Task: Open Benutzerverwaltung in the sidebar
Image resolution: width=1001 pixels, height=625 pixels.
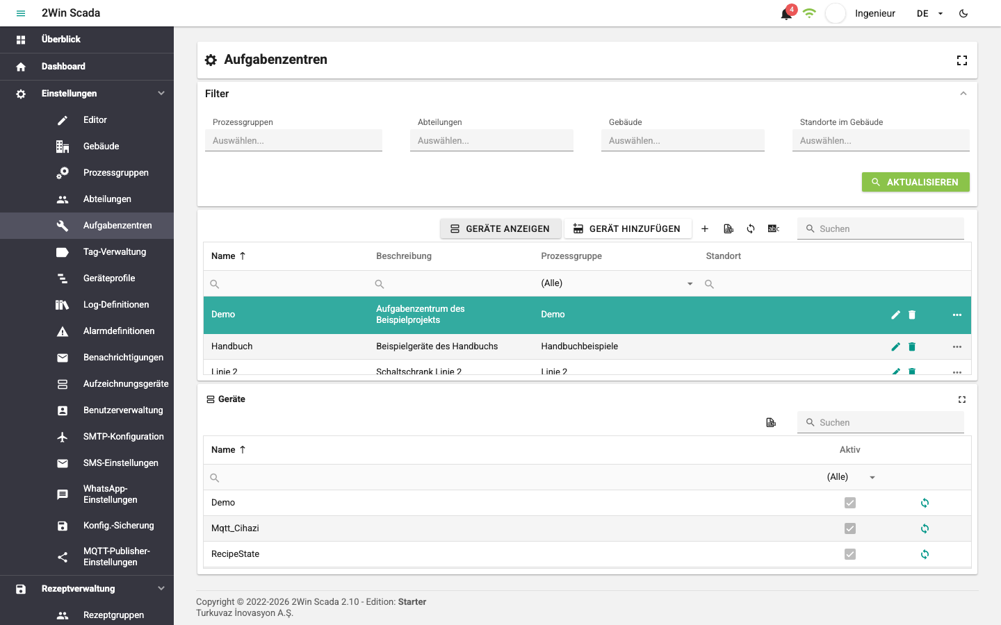Action: (x=87, y=410)
